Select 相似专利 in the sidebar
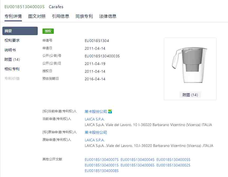The width and height of the screenshot is (228, 177). click(12, 69)
